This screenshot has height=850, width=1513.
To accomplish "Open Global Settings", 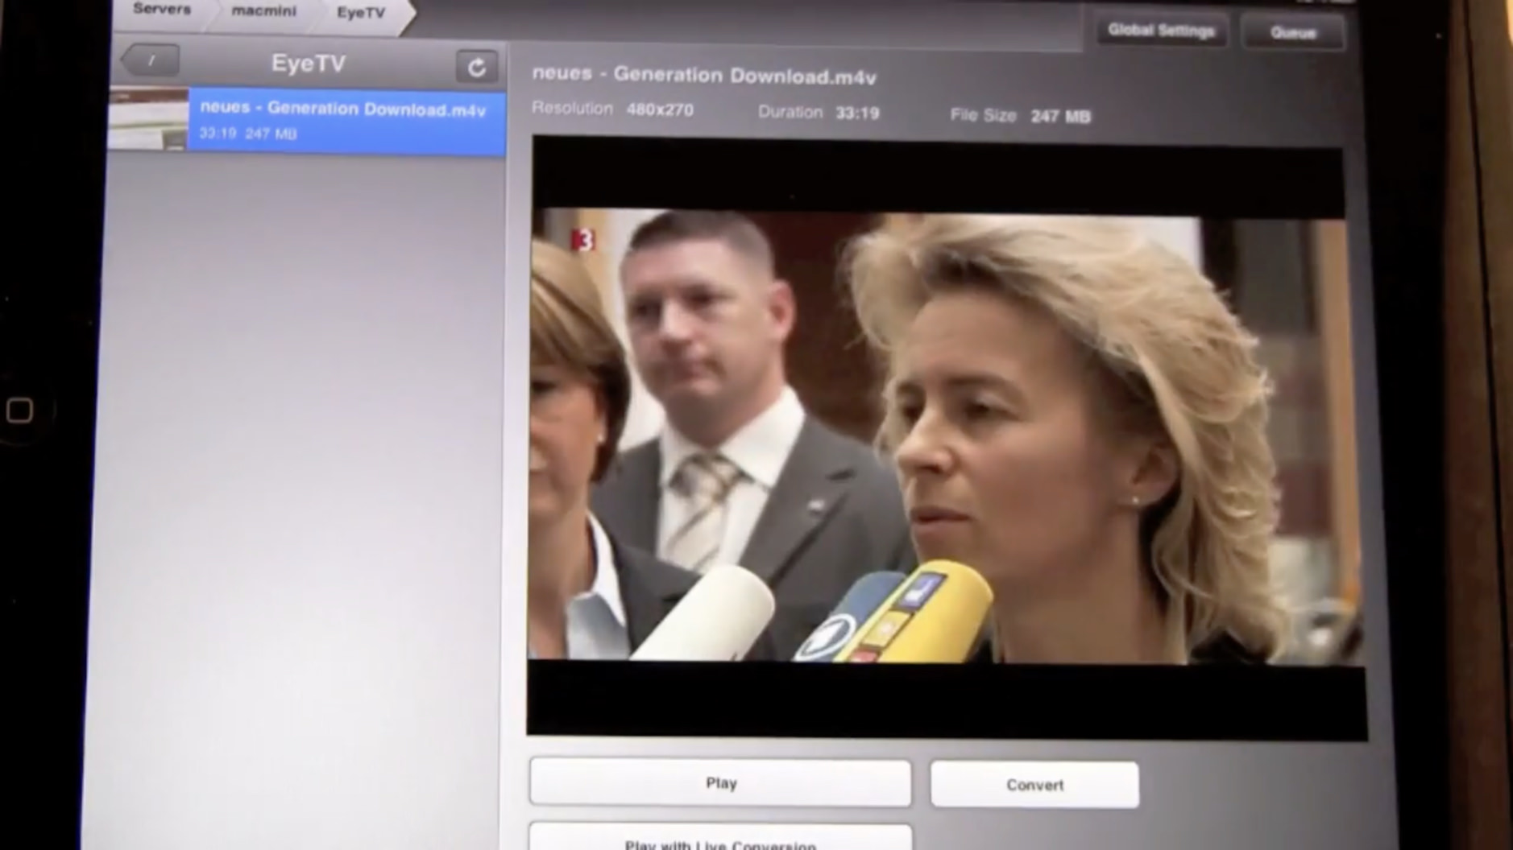I will point(1161,31).
